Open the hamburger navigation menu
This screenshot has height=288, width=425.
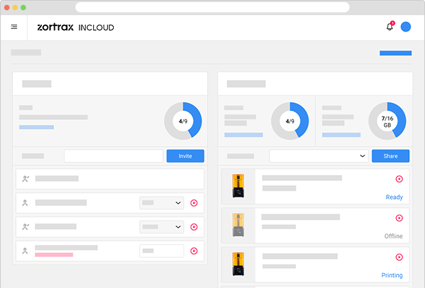(x=14, y=27)
